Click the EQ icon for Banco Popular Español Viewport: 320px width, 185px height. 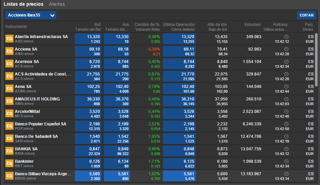tap(9, 126)
